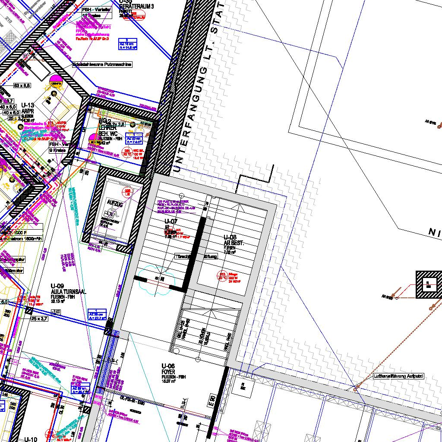Select the 63 x 8,8 dimension tag
The image size is (442, 442).
click(22, 86)
